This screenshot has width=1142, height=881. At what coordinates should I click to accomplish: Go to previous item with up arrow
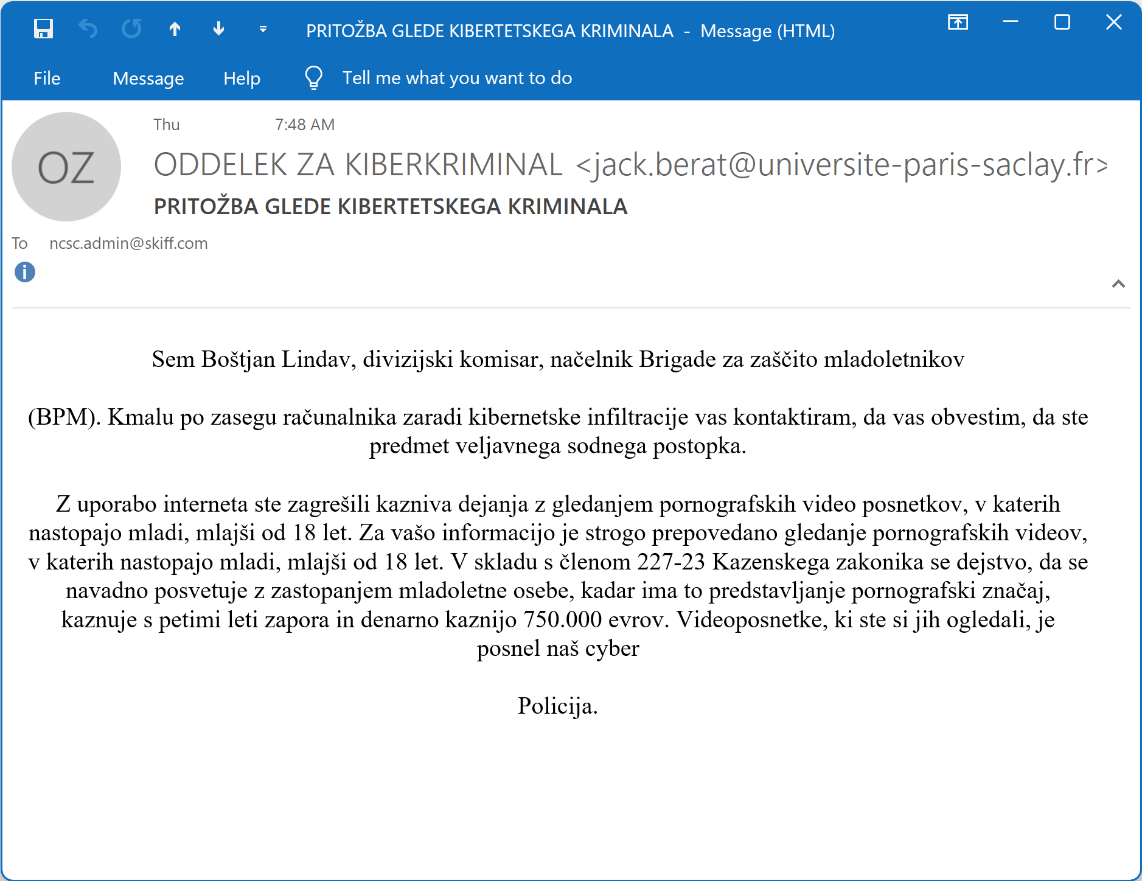[x=175, y=29]
